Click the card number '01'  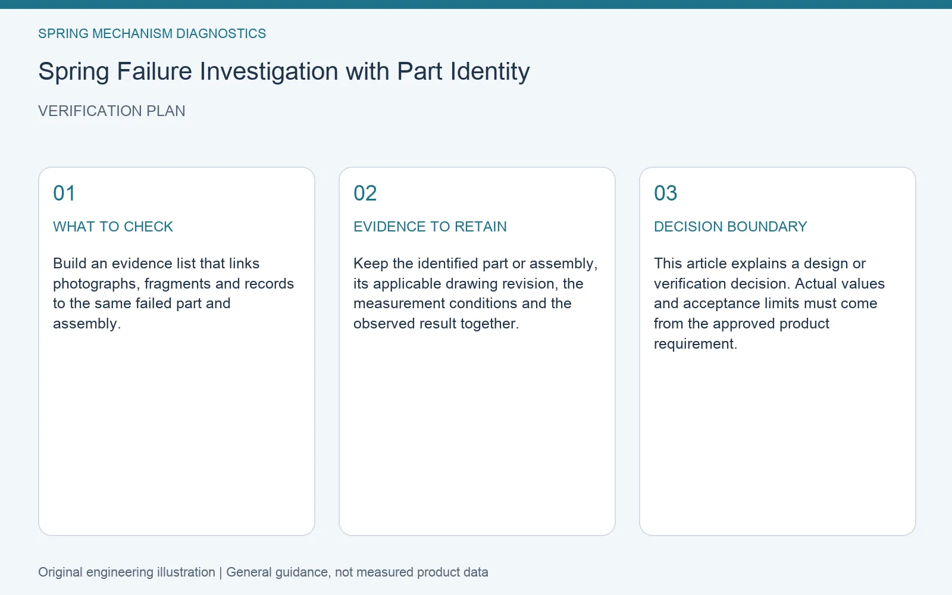click(64, 193)
